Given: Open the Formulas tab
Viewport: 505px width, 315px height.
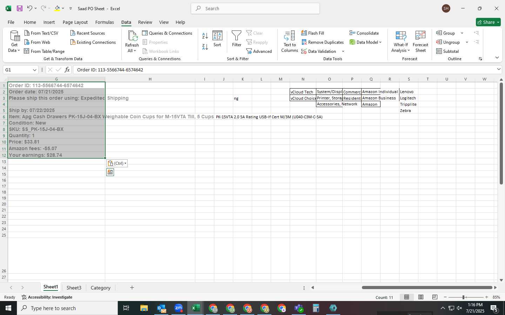Looking at the screenshot, I should pyautogui.click(x=105, y=22).
